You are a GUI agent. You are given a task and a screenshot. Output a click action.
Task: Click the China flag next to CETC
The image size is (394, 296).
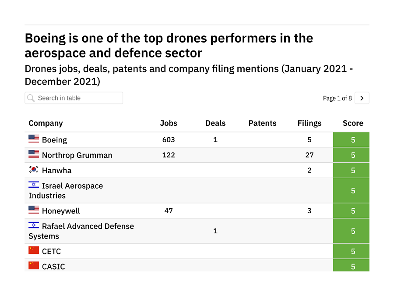tap(34, 250)
